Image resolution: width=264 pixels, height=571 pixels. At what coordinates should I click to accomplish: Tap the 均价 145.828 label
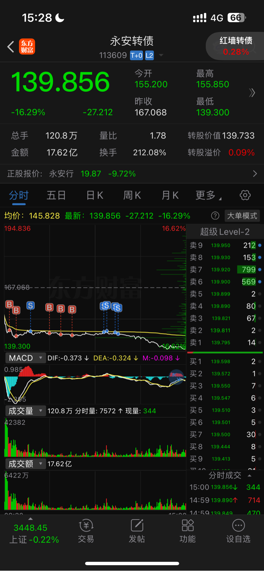[32, 216]
